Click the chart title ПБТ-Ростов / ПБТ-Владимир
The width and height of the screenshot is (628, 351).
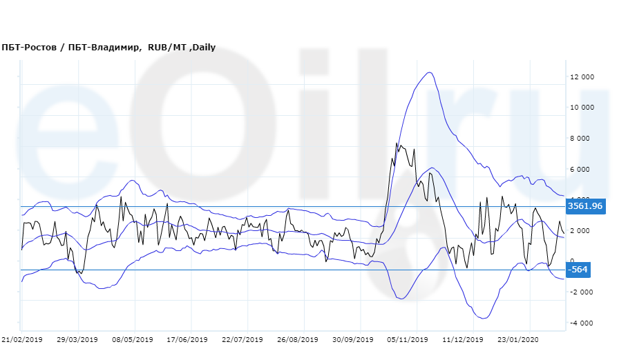point(108,48)
